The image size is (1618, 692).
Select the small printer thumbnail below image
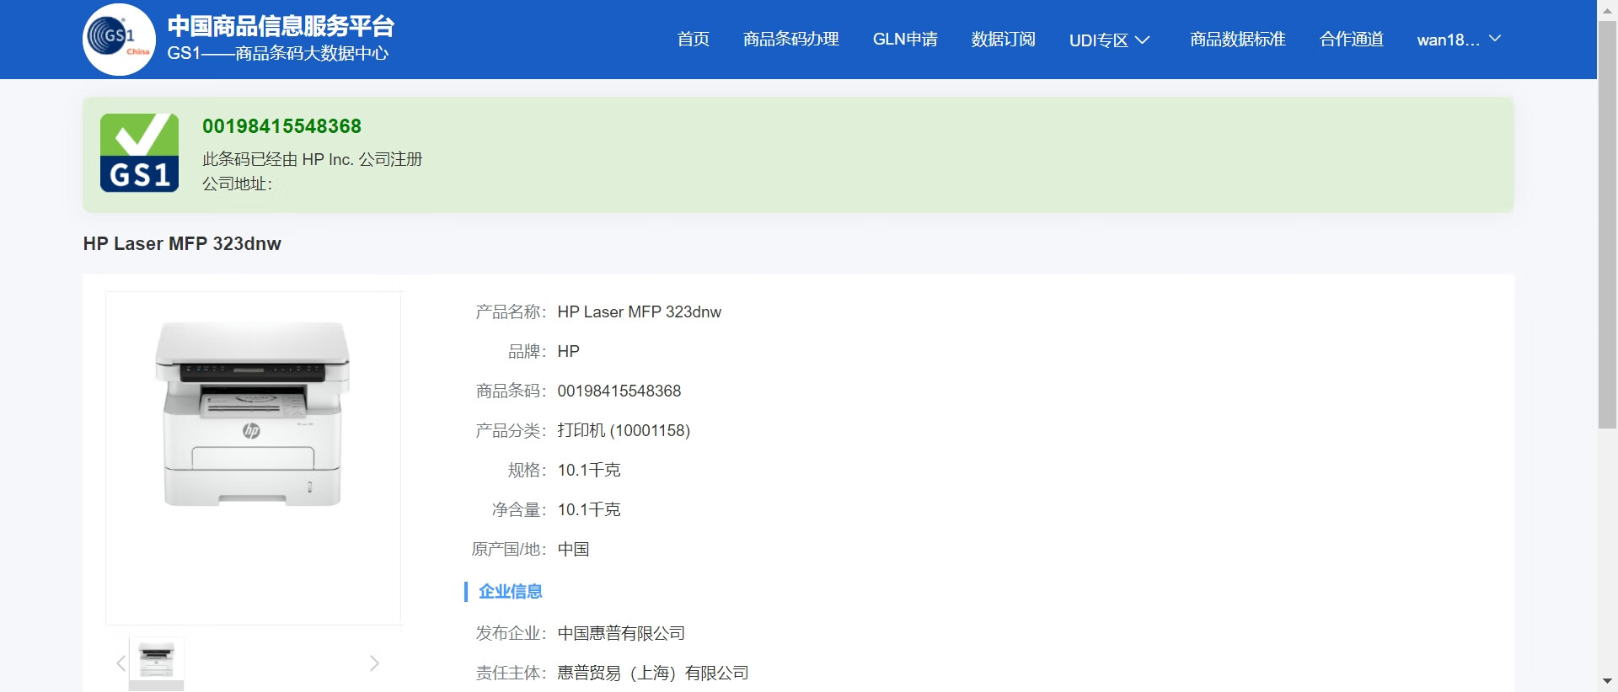157,662
